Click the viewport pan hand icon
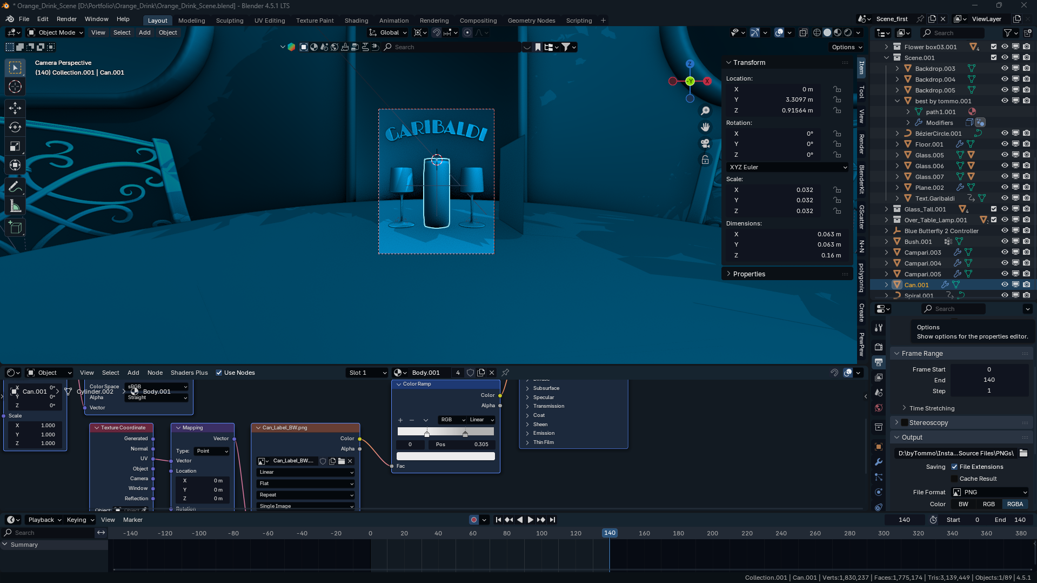The width and height of the screenshot is (1037, 583). click(x=705, y=127)
